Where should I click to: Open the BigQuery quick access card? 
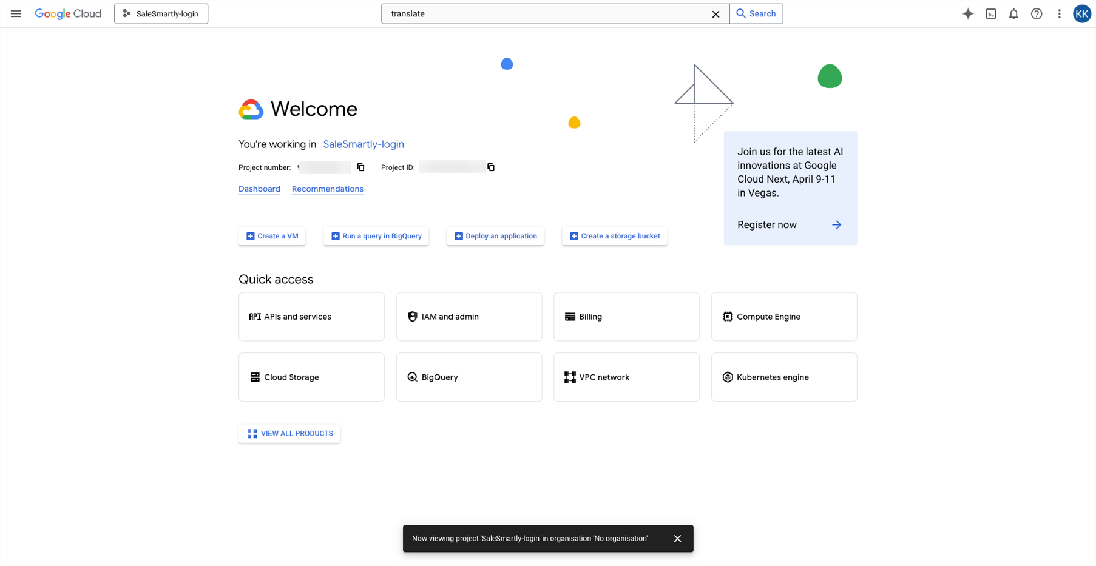[x=469, y=377]
